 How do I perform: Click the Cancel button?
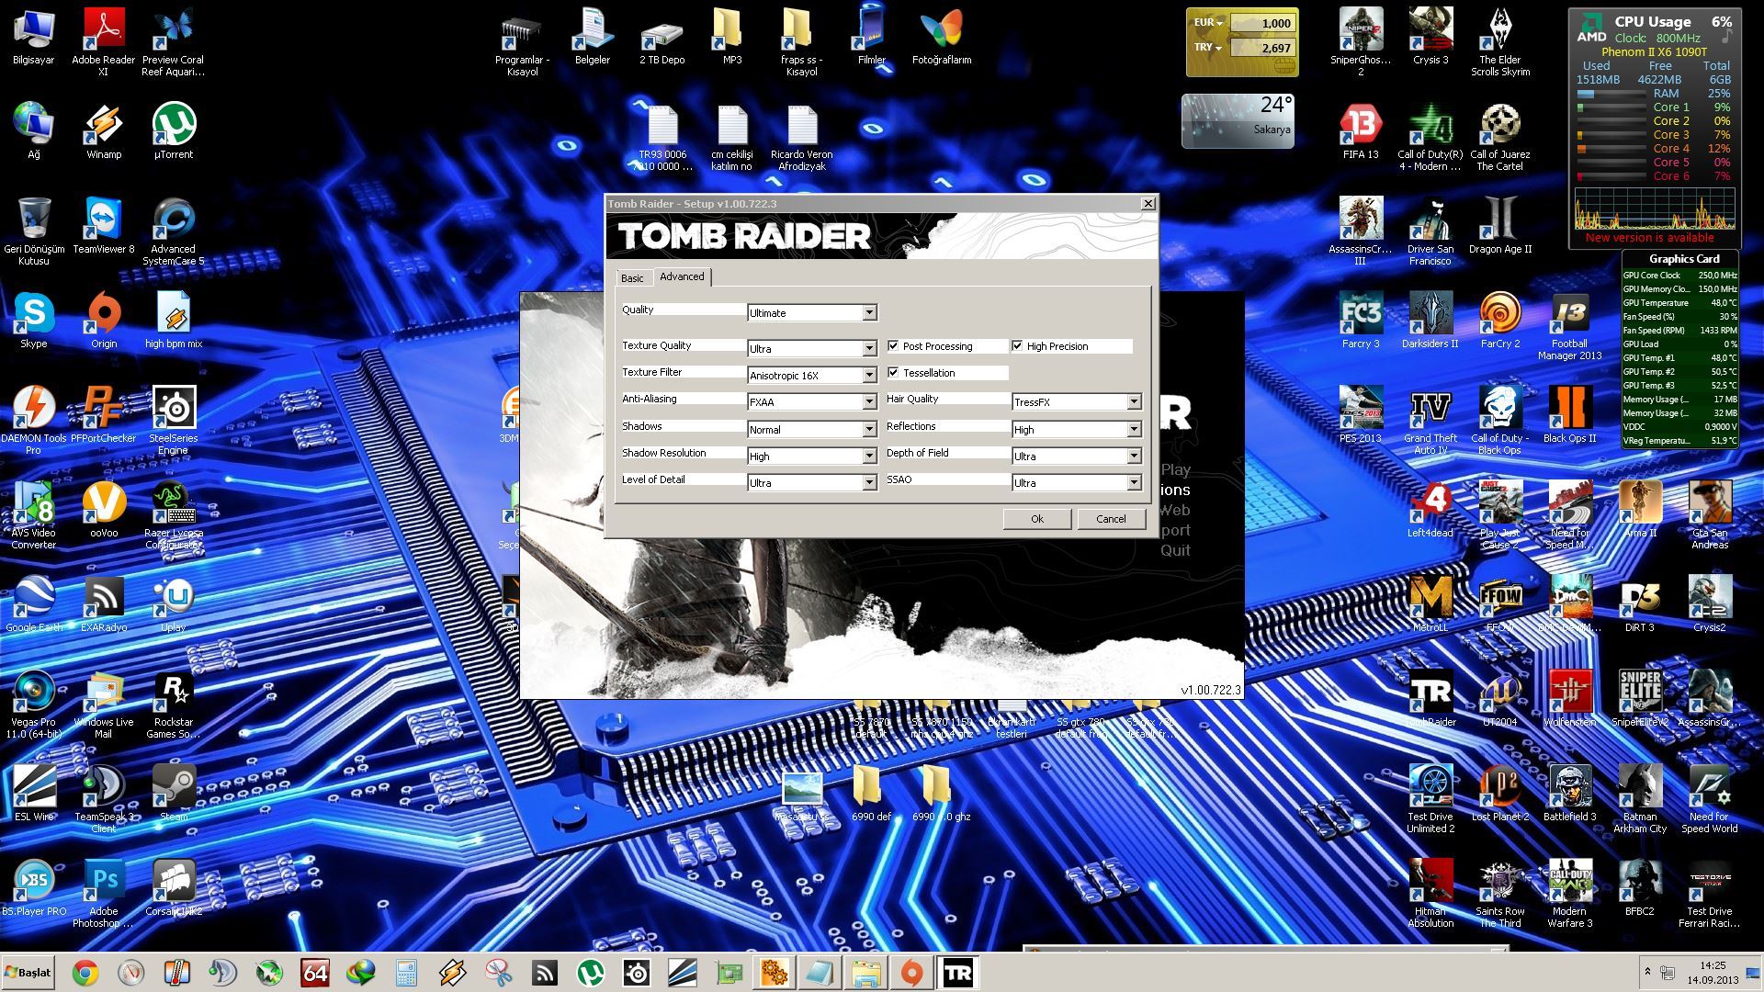pos(1110,519)
